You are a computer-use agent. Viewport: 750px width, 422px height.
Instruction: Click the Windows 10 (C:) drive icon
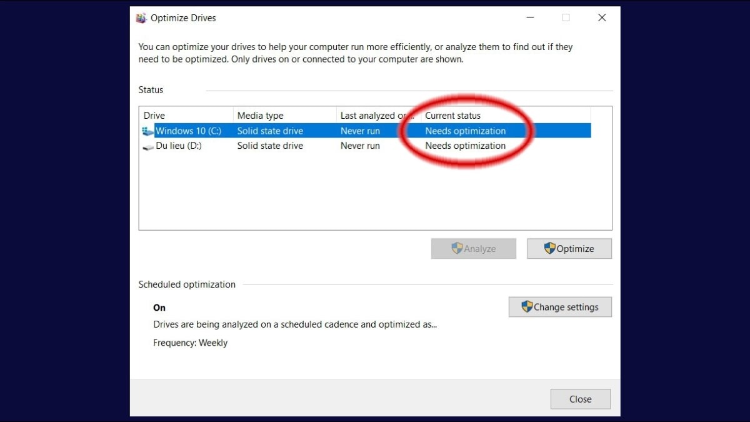[147, 131]
